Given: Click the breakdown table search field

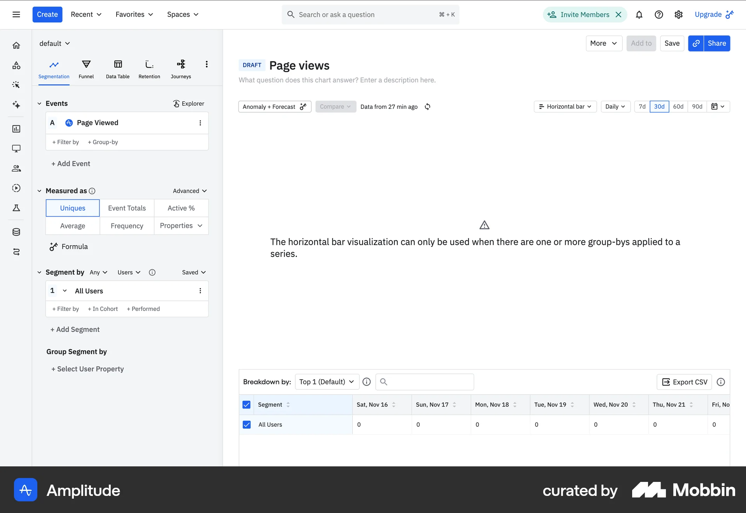Looking at the screenshot, I should (x=425, y=382).
